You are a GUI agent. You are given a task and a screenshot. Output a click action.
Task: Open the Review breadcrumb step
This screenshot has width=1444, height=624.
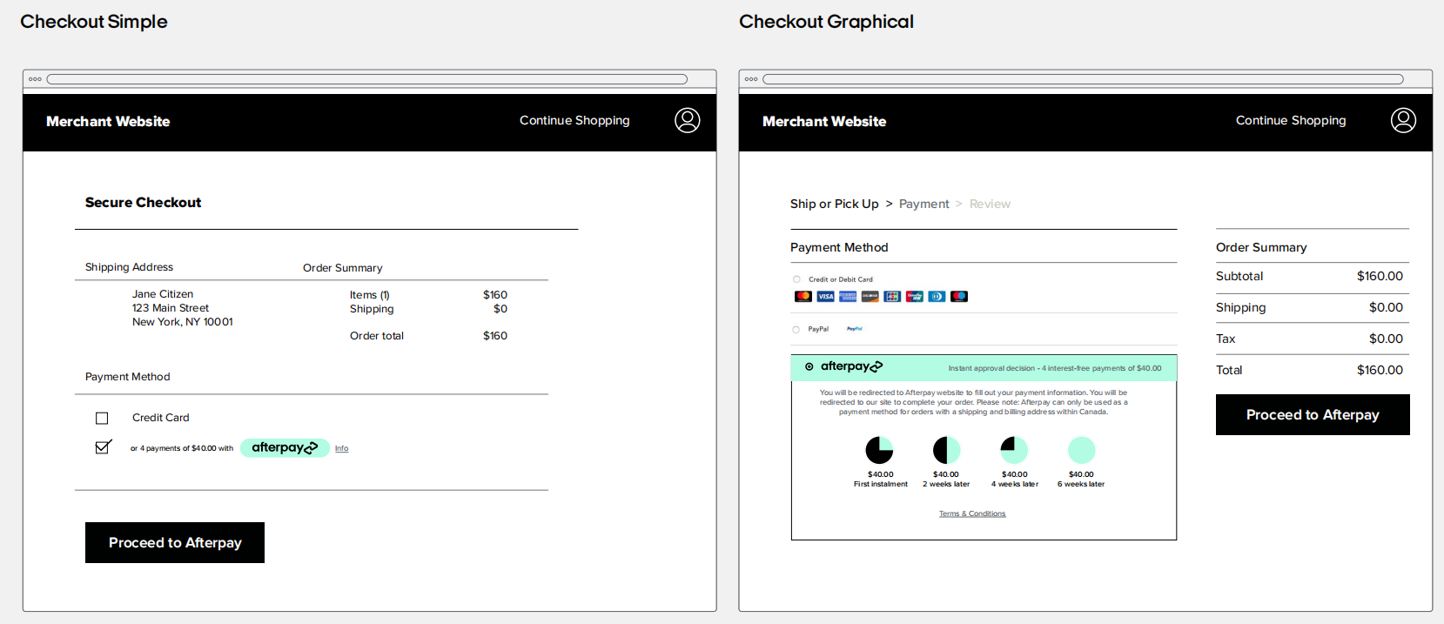tap(990, 205)
